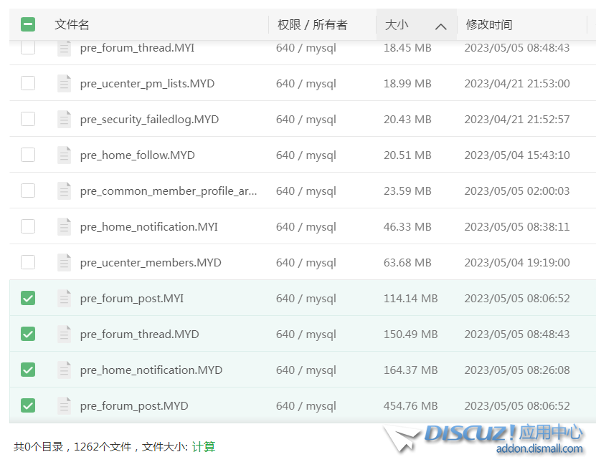
Task: Sort files by clicking 文件名 column header
Action: tap(72, 24)
